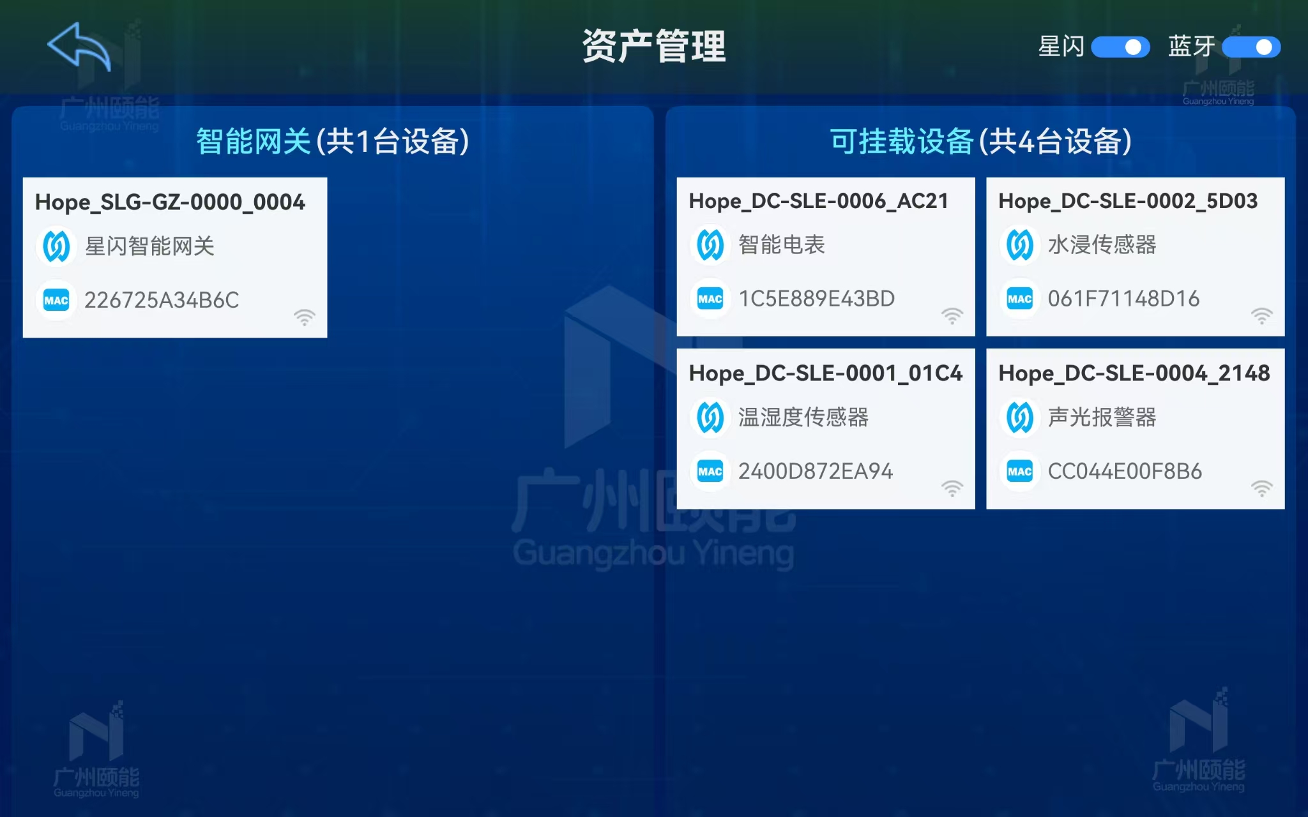Click the MAC address 061F71148D16
The height and width of the screenshot is (817, 1308).
(x=1124, y=299)
